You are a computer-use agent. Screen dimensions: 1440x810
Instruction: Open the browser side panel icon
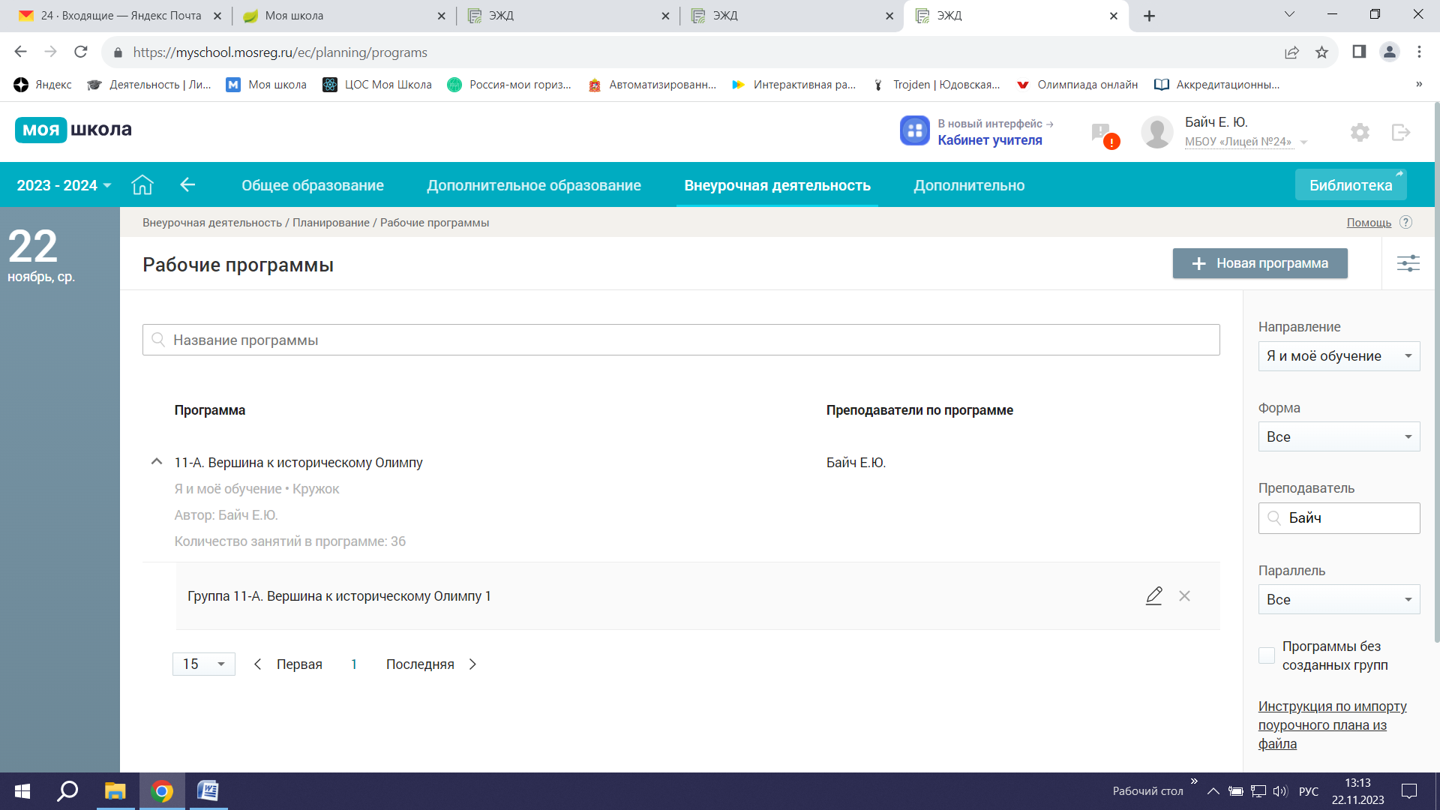click(1358, 52)
